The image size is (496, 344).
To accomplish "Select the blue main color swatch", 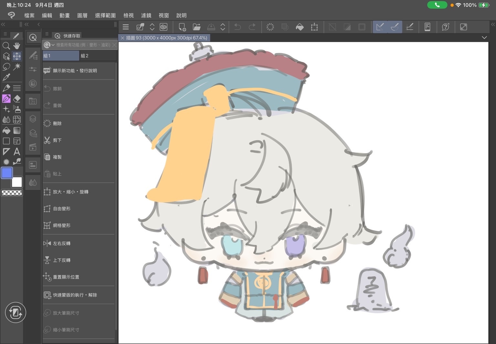I will pyautogui.click(x=7, y=173).
